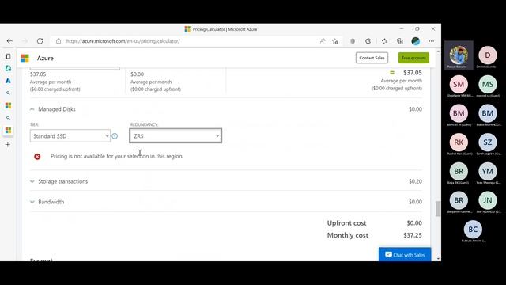Open Chat with Sales button
This screenshot has height=285, width=506.
[405, 255]
